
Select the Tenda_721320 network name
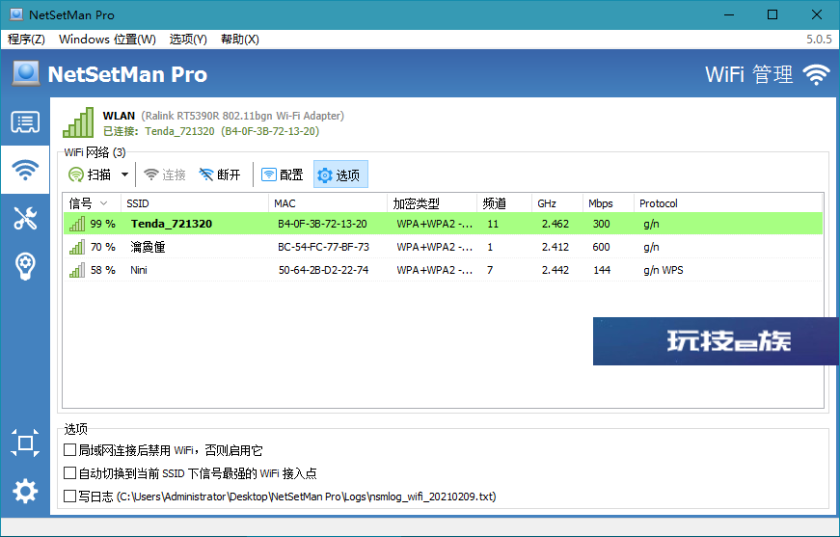[x=172, y=224]
